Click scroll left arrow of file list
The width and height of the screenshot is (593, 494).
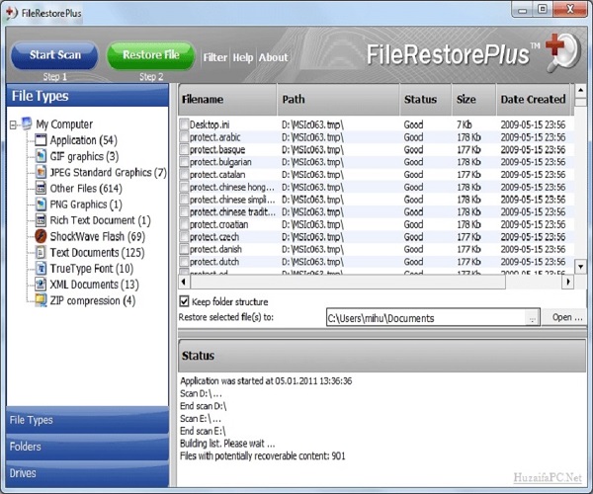click(184, 282)
